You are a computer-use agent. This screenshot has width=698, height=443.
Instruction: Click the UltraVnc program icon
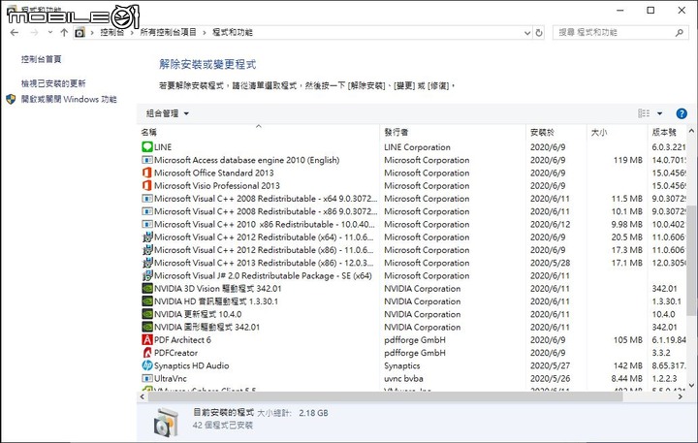coord(147,378)
